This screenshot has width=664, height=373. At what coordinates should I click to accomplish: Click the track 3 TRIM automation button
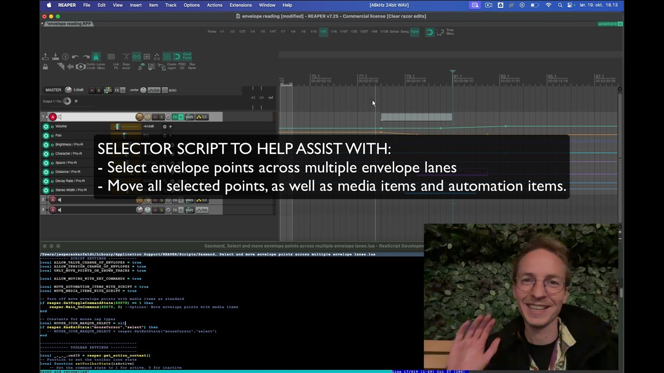point(202,210)
